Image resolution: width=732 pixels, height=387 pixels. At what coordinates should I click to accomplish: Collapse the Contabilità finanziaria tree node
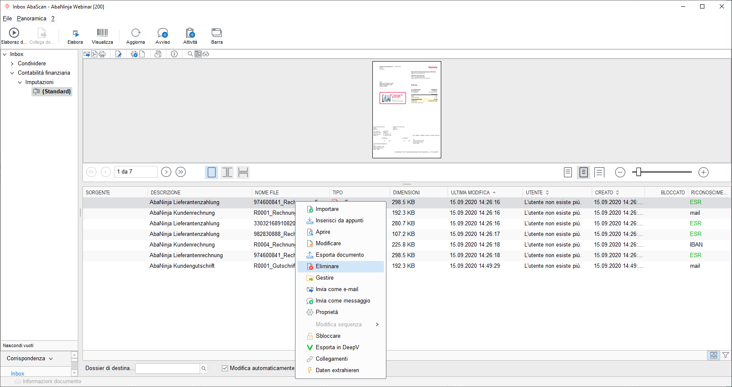tap(12, 73)
